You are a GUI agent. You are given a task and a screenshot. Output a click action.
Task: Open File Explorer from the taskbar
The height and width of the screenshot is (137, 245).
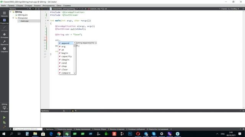tap(35, 134)
